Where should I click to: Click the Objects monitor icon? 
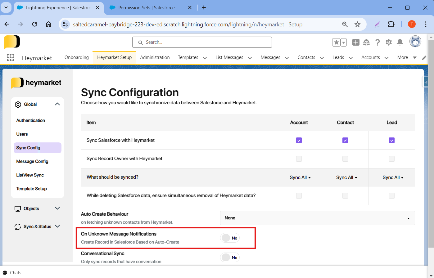point(18,208)
